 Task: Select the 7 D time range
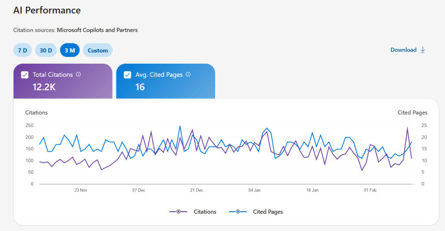pyautogui.click(x=23, y=50)
